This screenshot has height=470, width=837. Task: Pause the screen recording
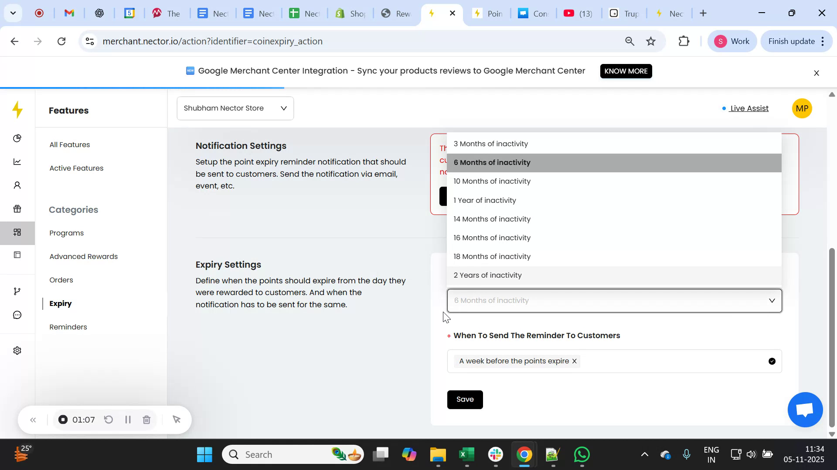(x=128, y=420)
